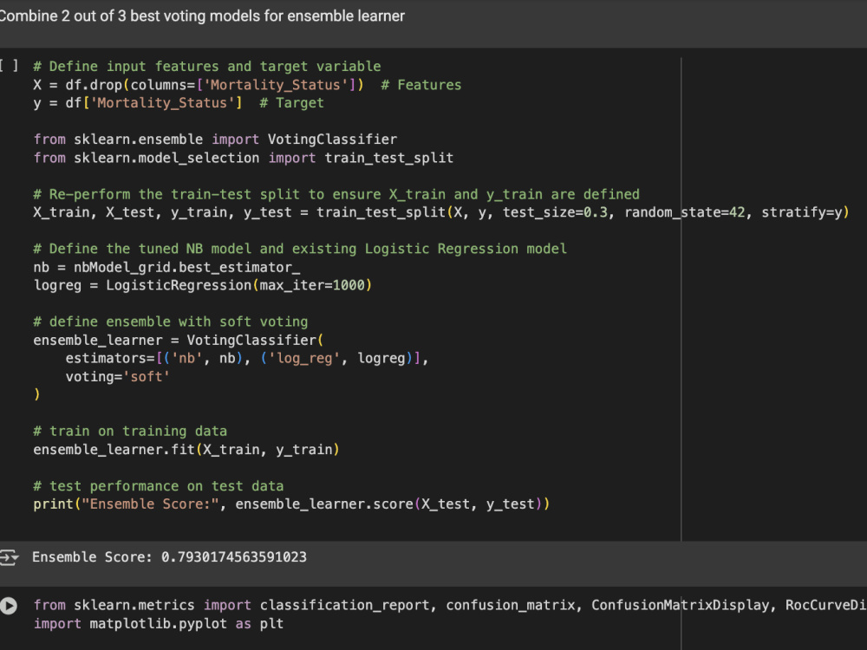Click the comment '# train on training data'
Image resolution: width=867 pixels, height=650 pixels.
130,431
